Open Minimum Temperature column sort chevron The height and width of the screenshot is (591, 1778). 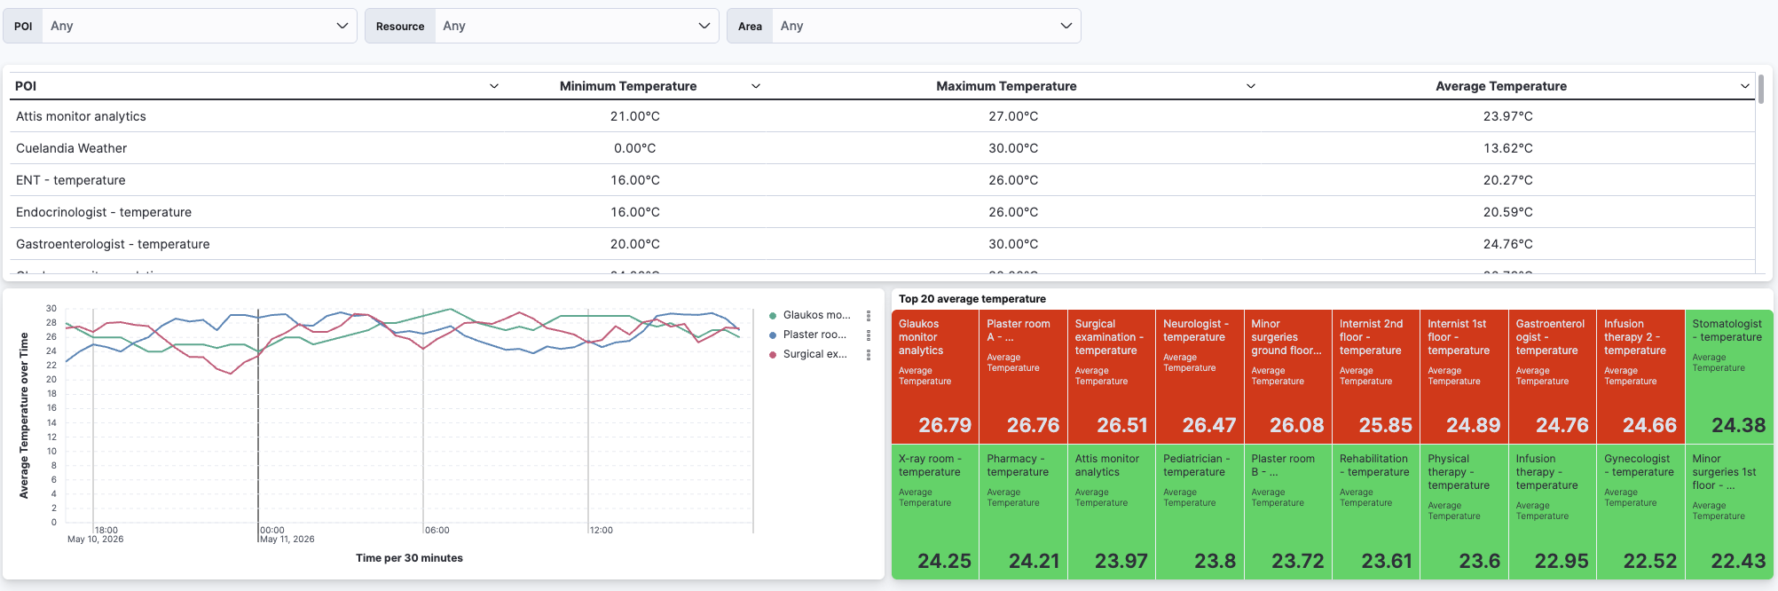point(756,86)
